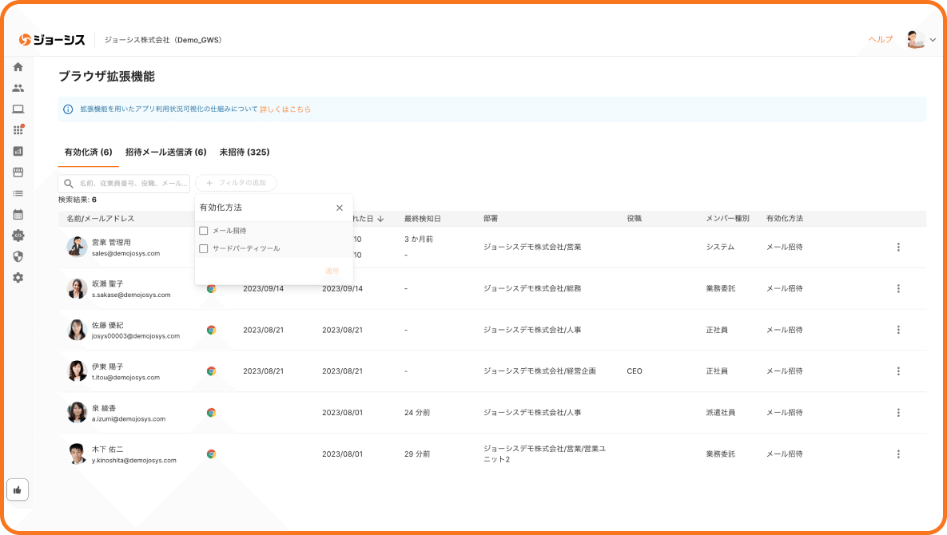Viewport: 947px width, 535px height.
Task: Click Chrome icon in 佐藤 優紀 row
Action: [212, 330]
